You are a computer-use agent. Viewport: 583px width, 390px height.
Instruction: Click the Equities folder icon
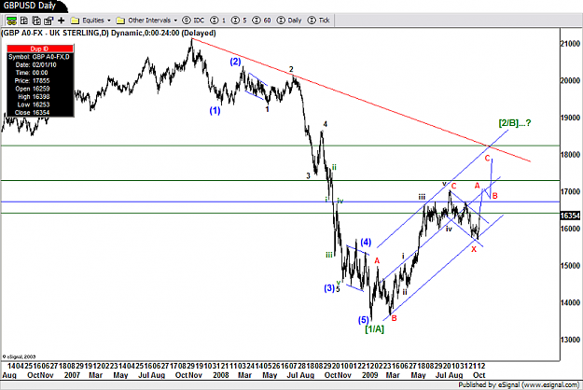(x=76, y=21)
